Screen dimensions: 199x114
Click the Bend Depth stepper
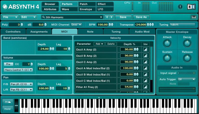[52, 49]
